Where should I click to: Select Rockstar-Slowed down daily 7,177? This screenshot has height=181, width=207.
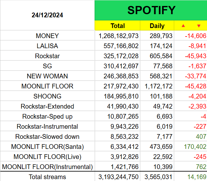pos(157,136)
